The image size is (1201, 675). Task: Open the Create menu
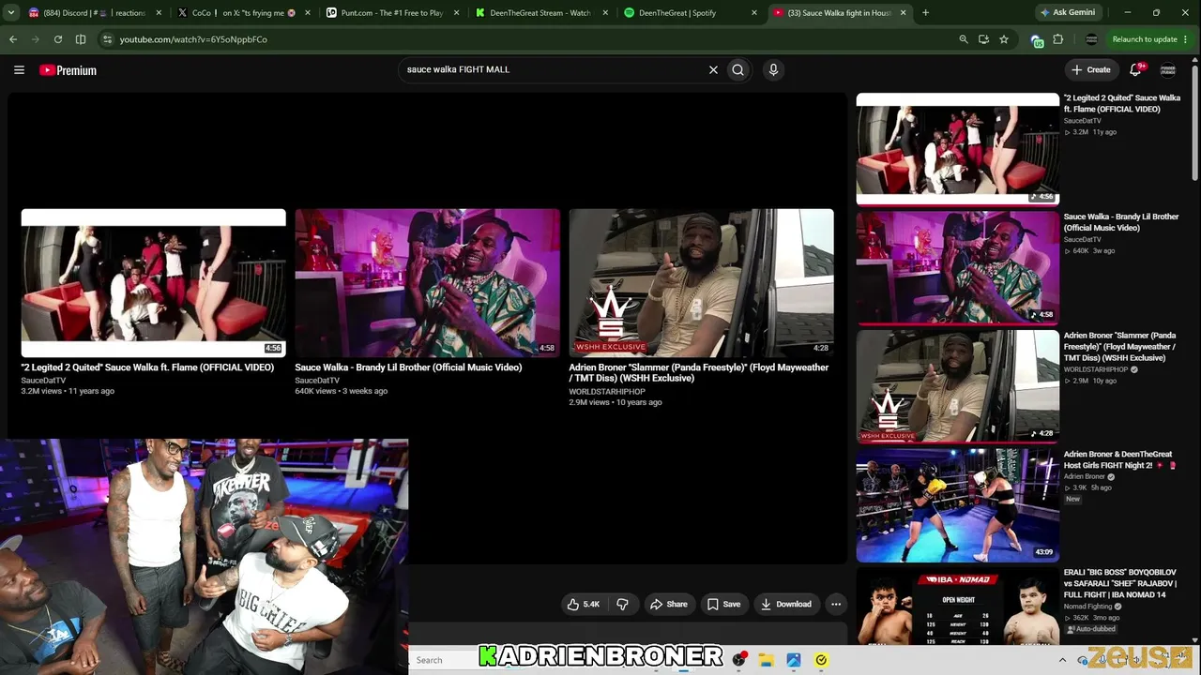coord(1091,69)
